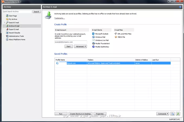The height and width of the screenshot is (122, 184).
Task: Click the Google G icon in saved profile
Action: (x=57, y=63)
